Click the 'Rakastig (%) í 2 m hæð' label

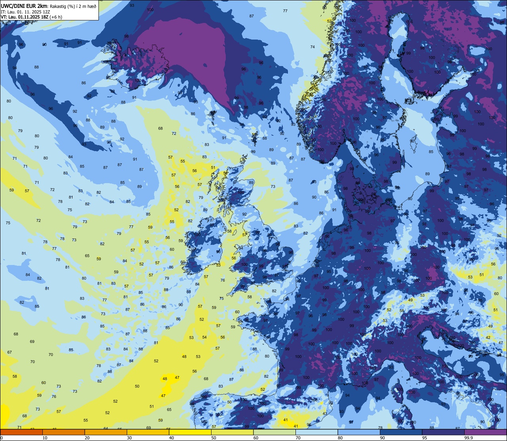coord(73,6)
